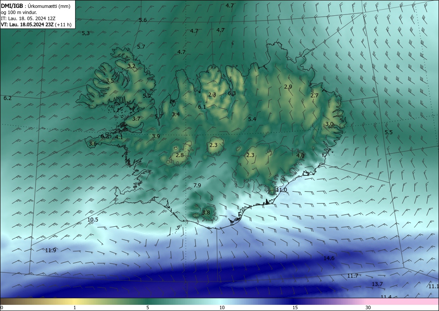Click the 5.4 value on the map
This screenshot has width=439, height=311.
[252, 119]
